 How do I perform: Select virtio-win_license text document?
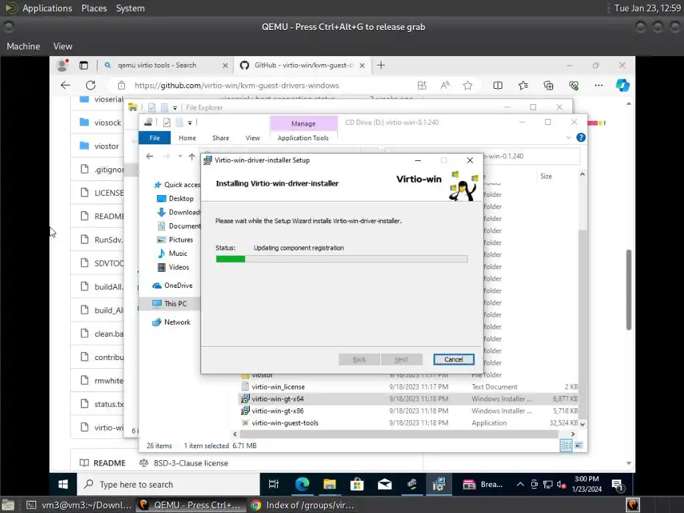[x=278, y=387]
